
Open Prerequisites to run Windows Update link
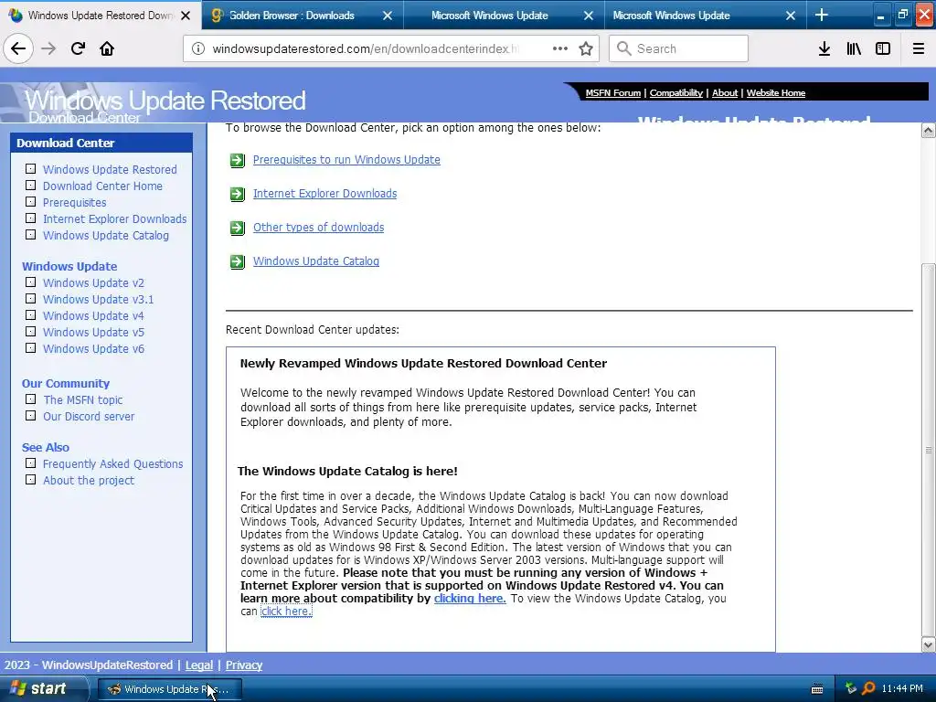(346, 160)
